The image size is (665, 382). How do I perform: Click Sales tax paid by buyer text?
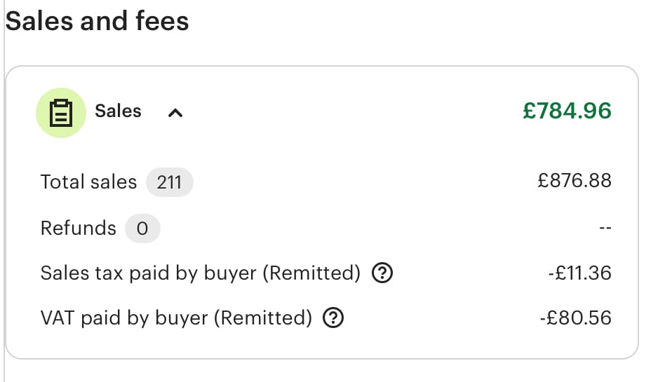tap(200, 273)
